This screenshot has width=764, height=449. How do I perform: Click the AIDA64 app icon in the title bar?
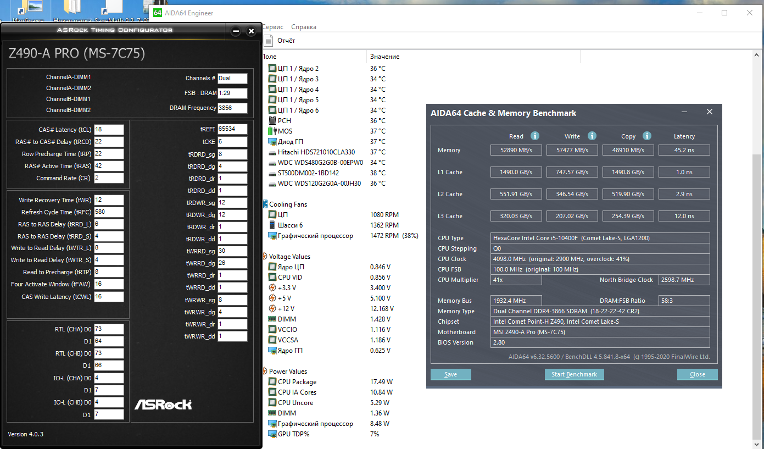pyautogui.click(x=158, y=13)
